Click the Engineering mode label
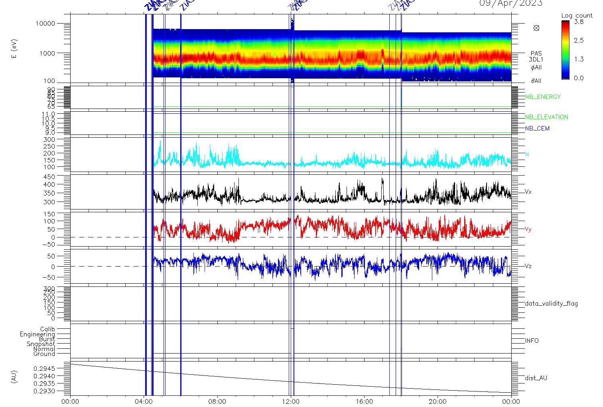Image resolution: width=603 pixels, height=407 pixels. 37,334
